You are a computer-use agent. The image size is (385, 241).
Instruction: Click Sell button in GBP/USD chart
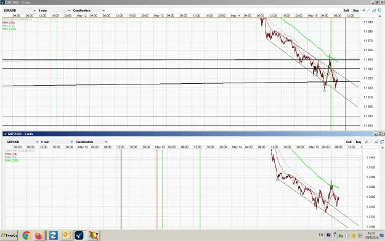point(349,142)
